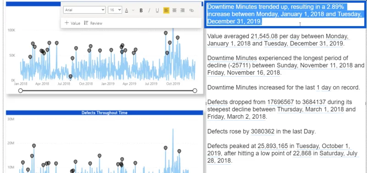Click the 'Thursday, March 1, 2018' date value
This screenshot has height=173, width=367.
311,109
